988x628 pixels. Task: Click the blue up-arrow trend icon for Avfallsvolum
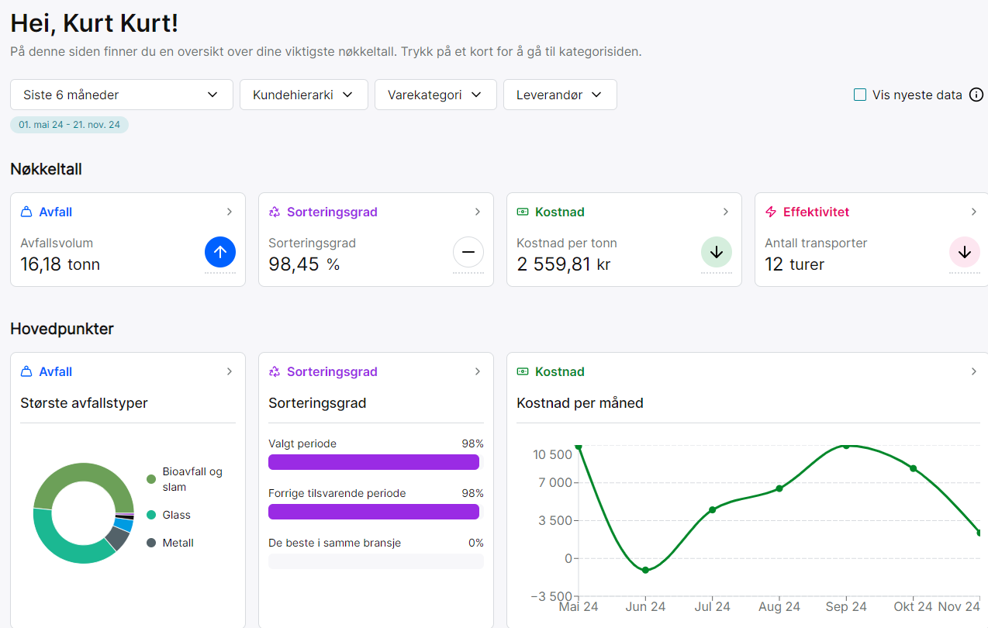click(220, 252)
